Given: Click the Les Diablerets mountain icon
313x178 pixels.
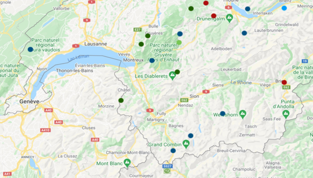Looking at the screenshot, I should pyautogui.click(x=172, y=76).
